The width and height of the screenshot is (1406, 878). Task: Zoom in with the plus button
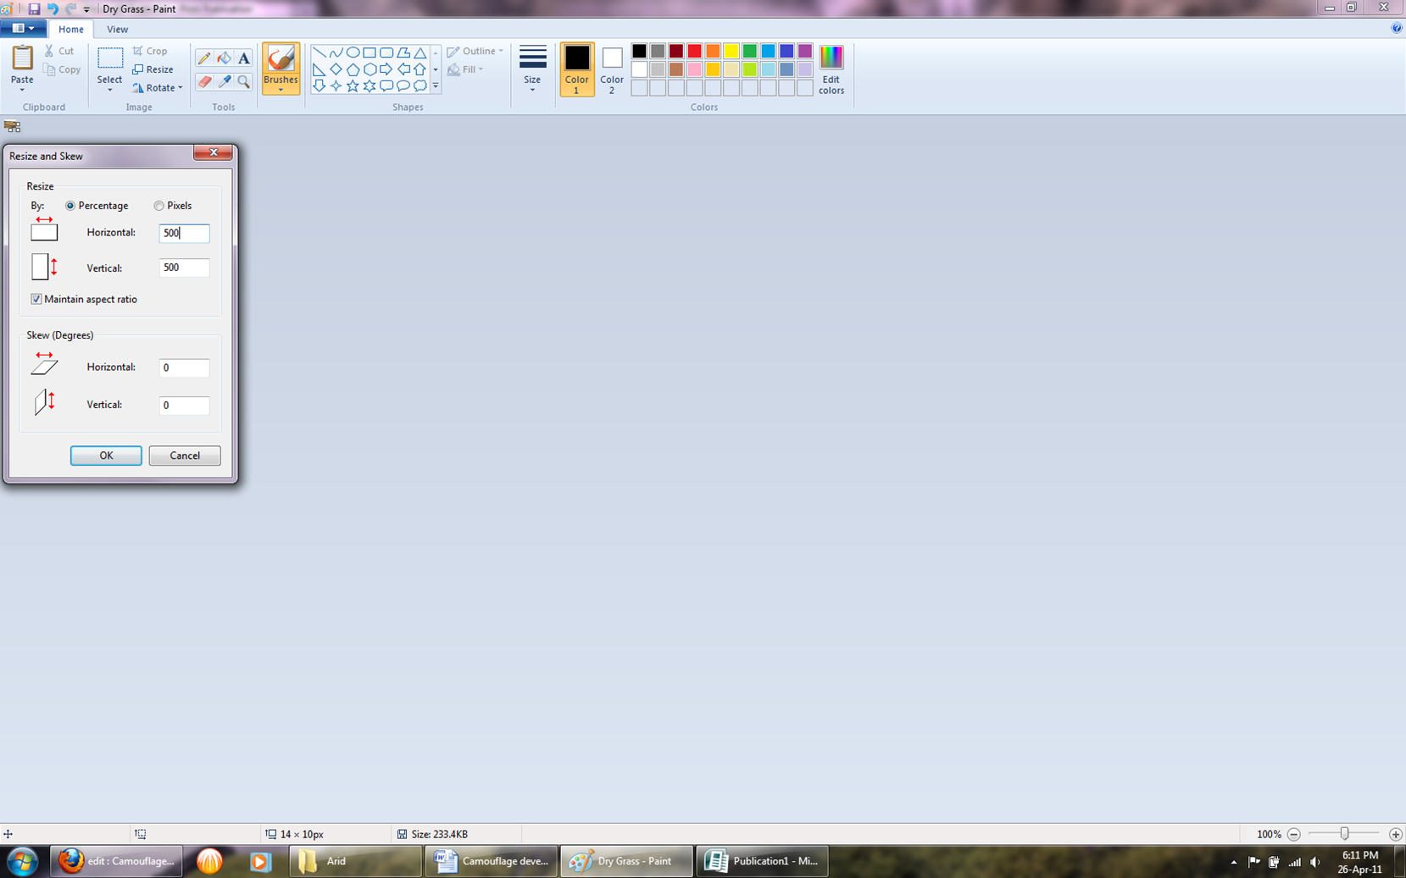(1396, 834)
